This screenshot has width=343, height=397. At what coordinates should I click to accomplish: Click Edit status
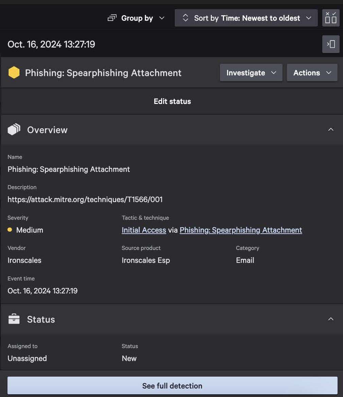[x=172, y=101]
